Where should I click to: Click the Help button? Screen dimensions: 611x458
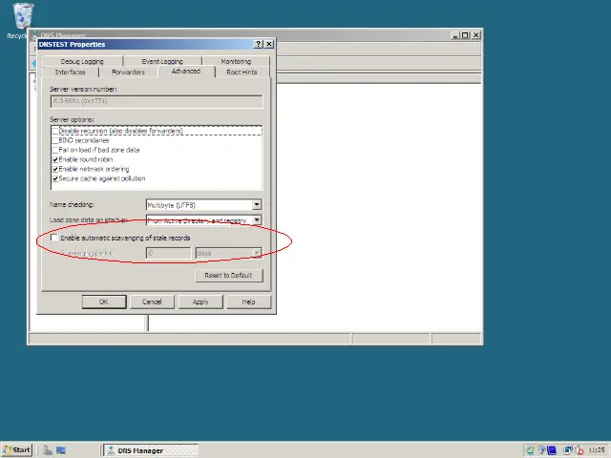pyautogui.click(x=248, y=302)
